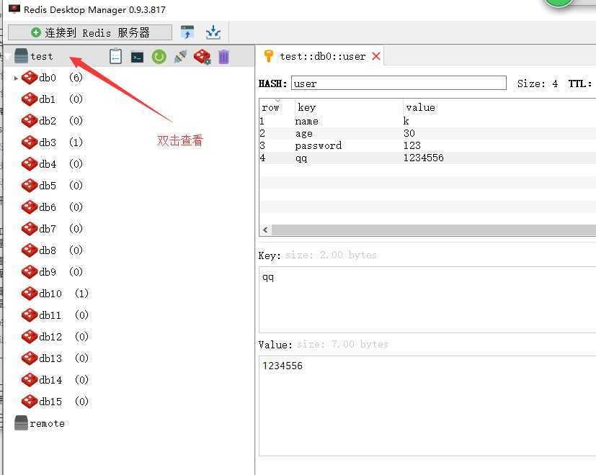Click value 30 in the table
The image size is (596, 475).
409,133
